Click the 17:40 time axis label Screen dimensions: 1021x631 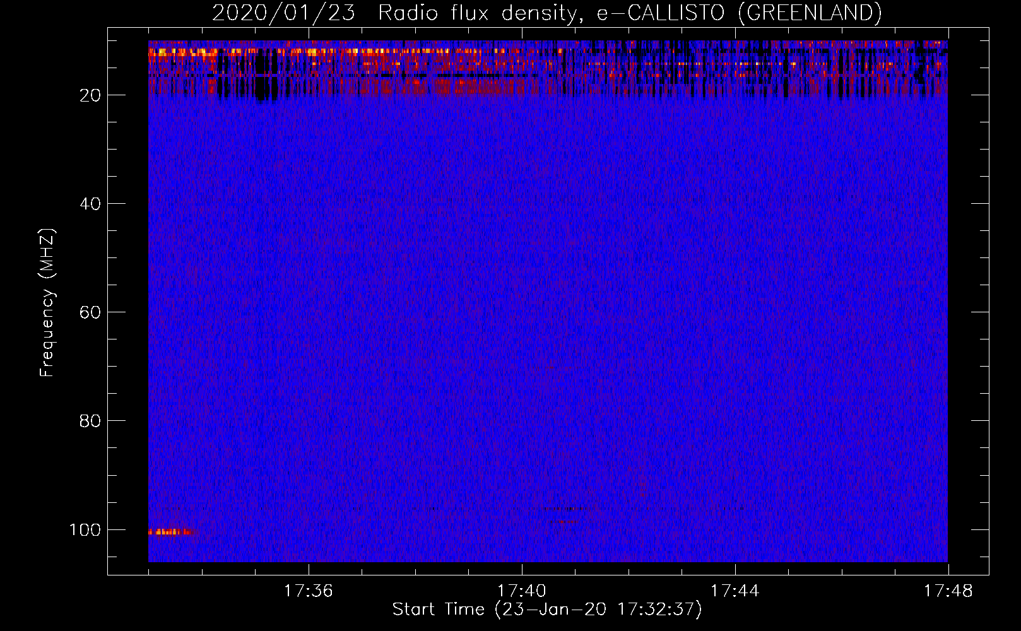521,591
